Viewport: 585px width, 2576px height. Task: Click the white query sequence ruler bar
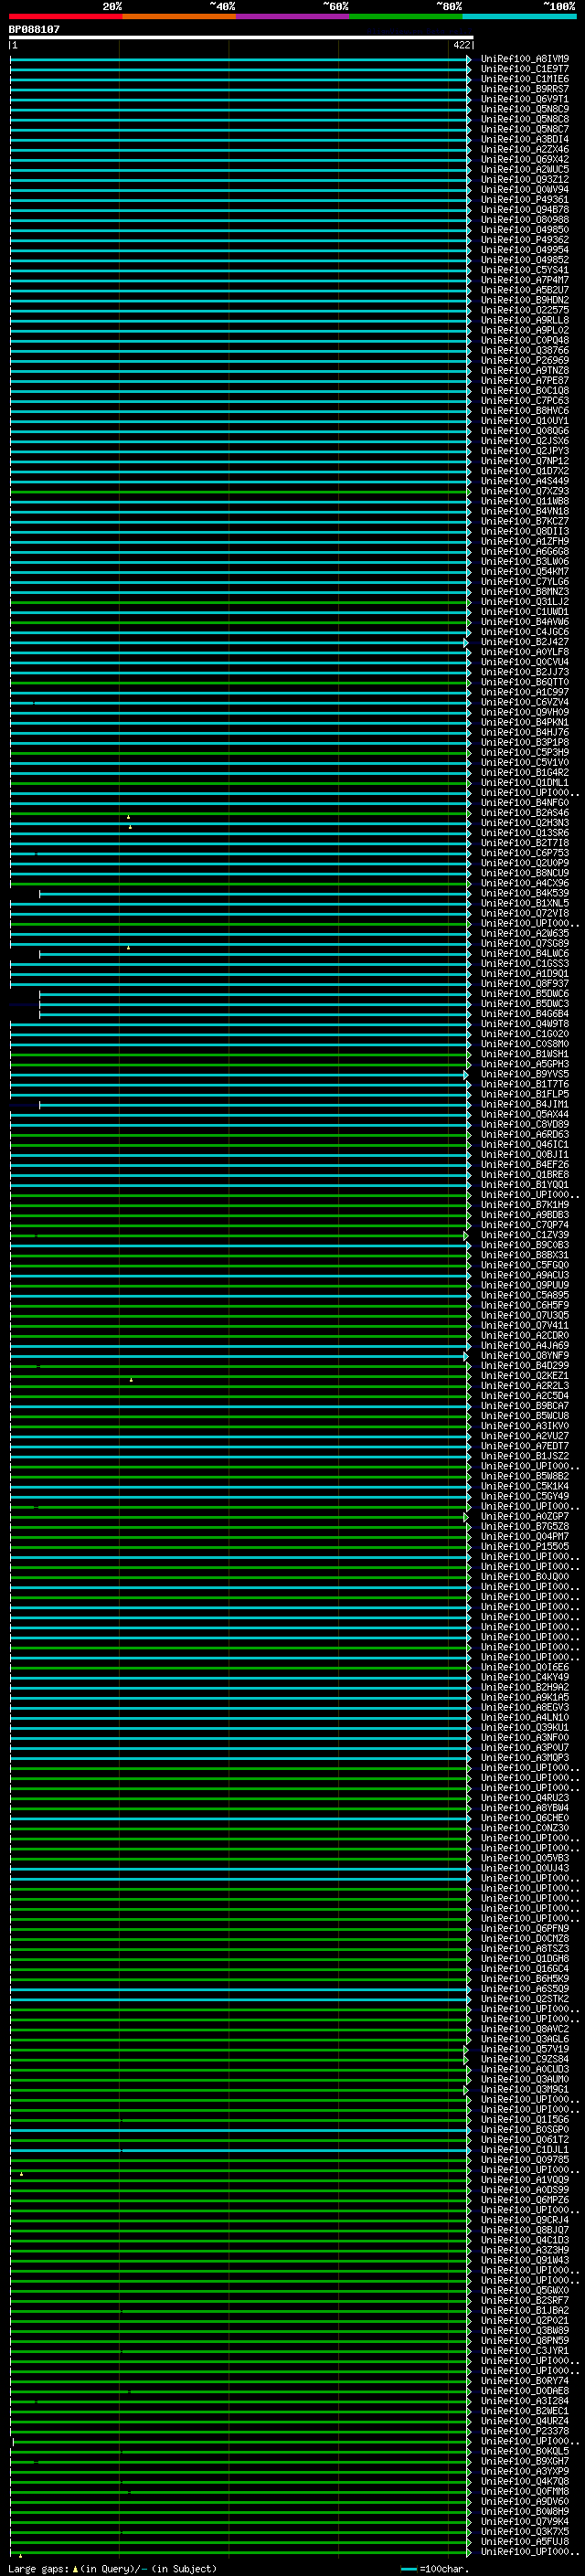(x=241, y=37)
